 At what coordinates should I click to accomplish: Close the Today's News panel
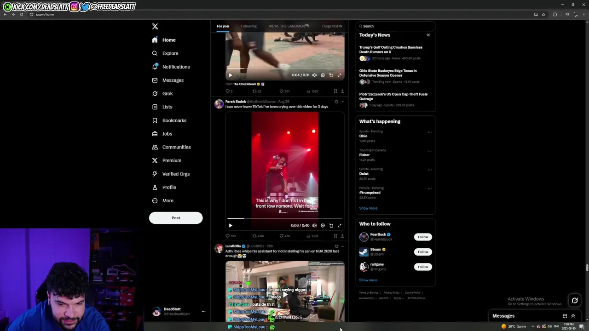coord(428,35)
